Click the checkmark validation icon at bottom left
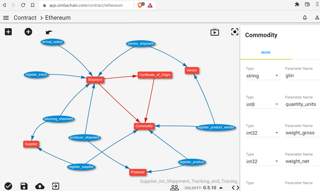 point(8,186)
